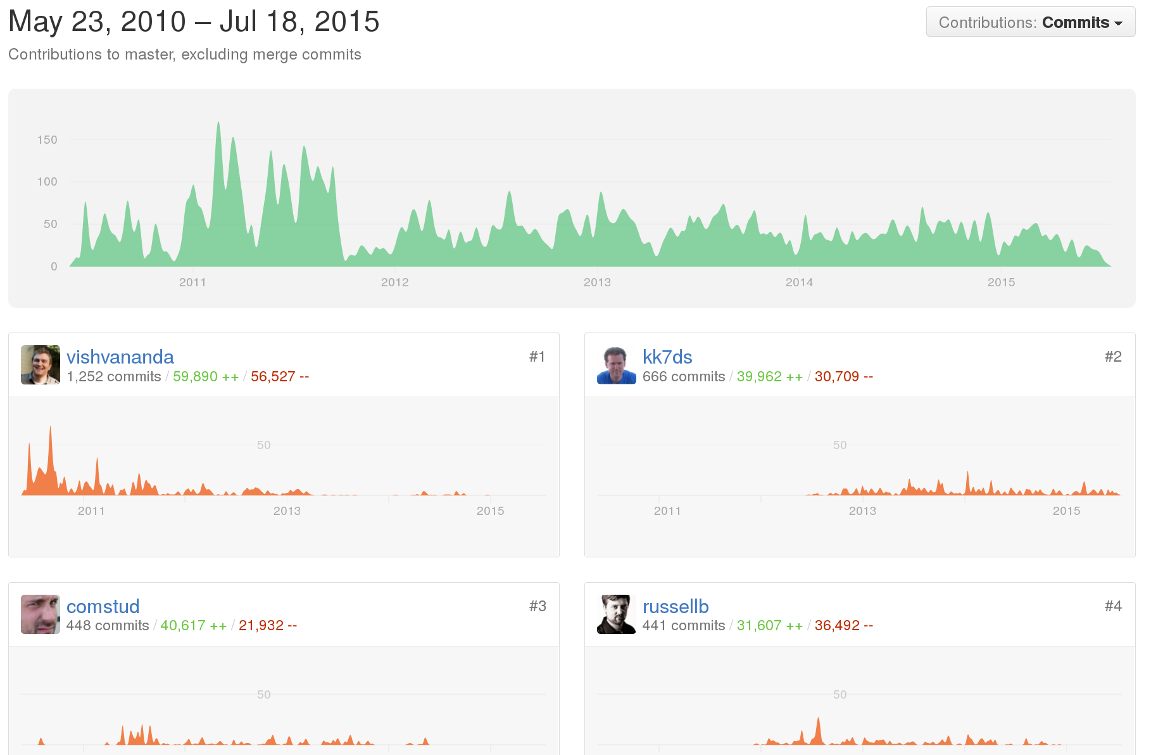This screenshot has height=755, width=1151.
Task: Click the #1 rank label for vishvananda
Action: (x=537, y=357)
